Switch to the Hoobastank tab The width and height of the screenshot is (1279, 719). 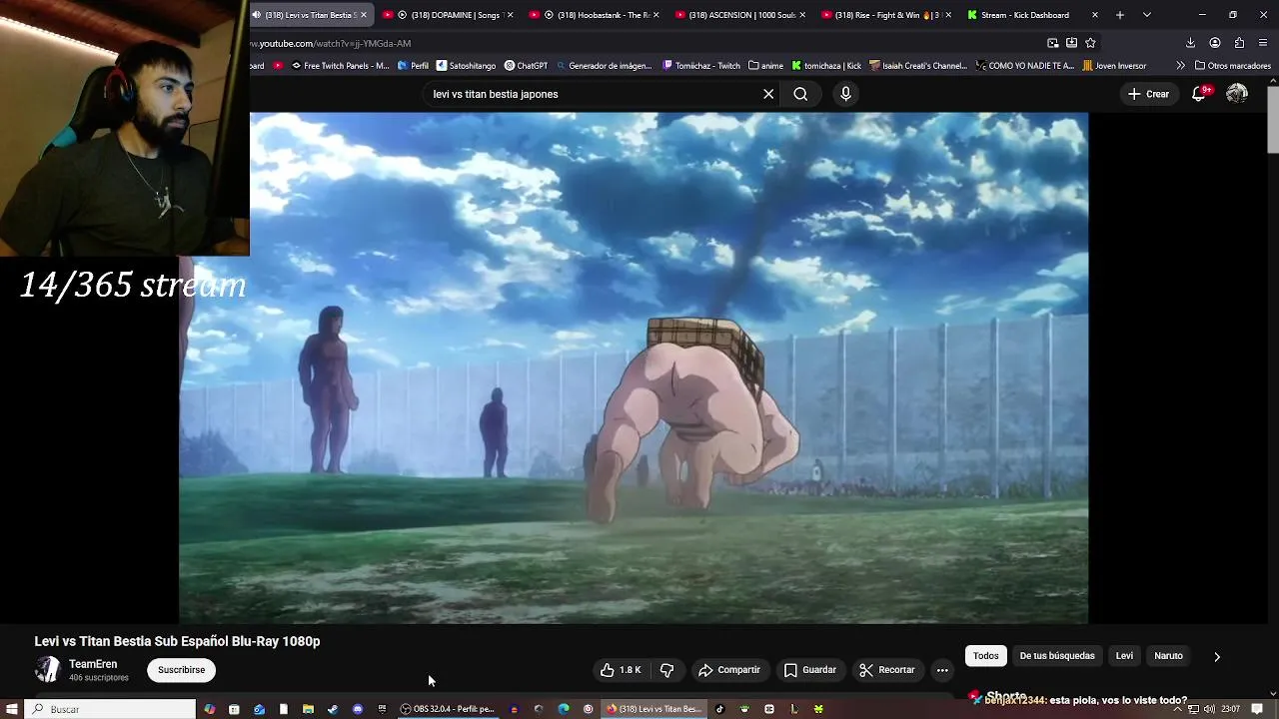596,15
